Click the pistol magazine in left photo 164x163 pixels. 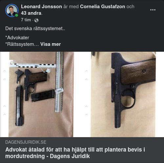click(x=43, y=96)
